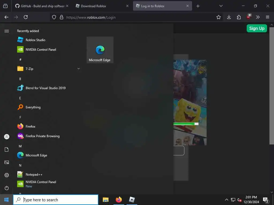The width and height of the screenshot is (274, 205).
Task: Open the Firefox application menu
Action: pos(267,17)
